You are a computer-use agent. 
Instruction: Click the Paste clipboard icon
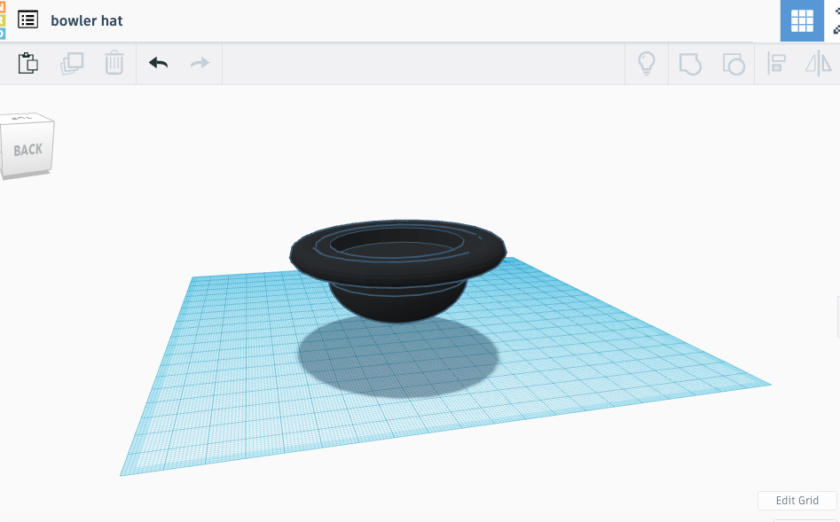pyautogui.click(x=28, y=64)
